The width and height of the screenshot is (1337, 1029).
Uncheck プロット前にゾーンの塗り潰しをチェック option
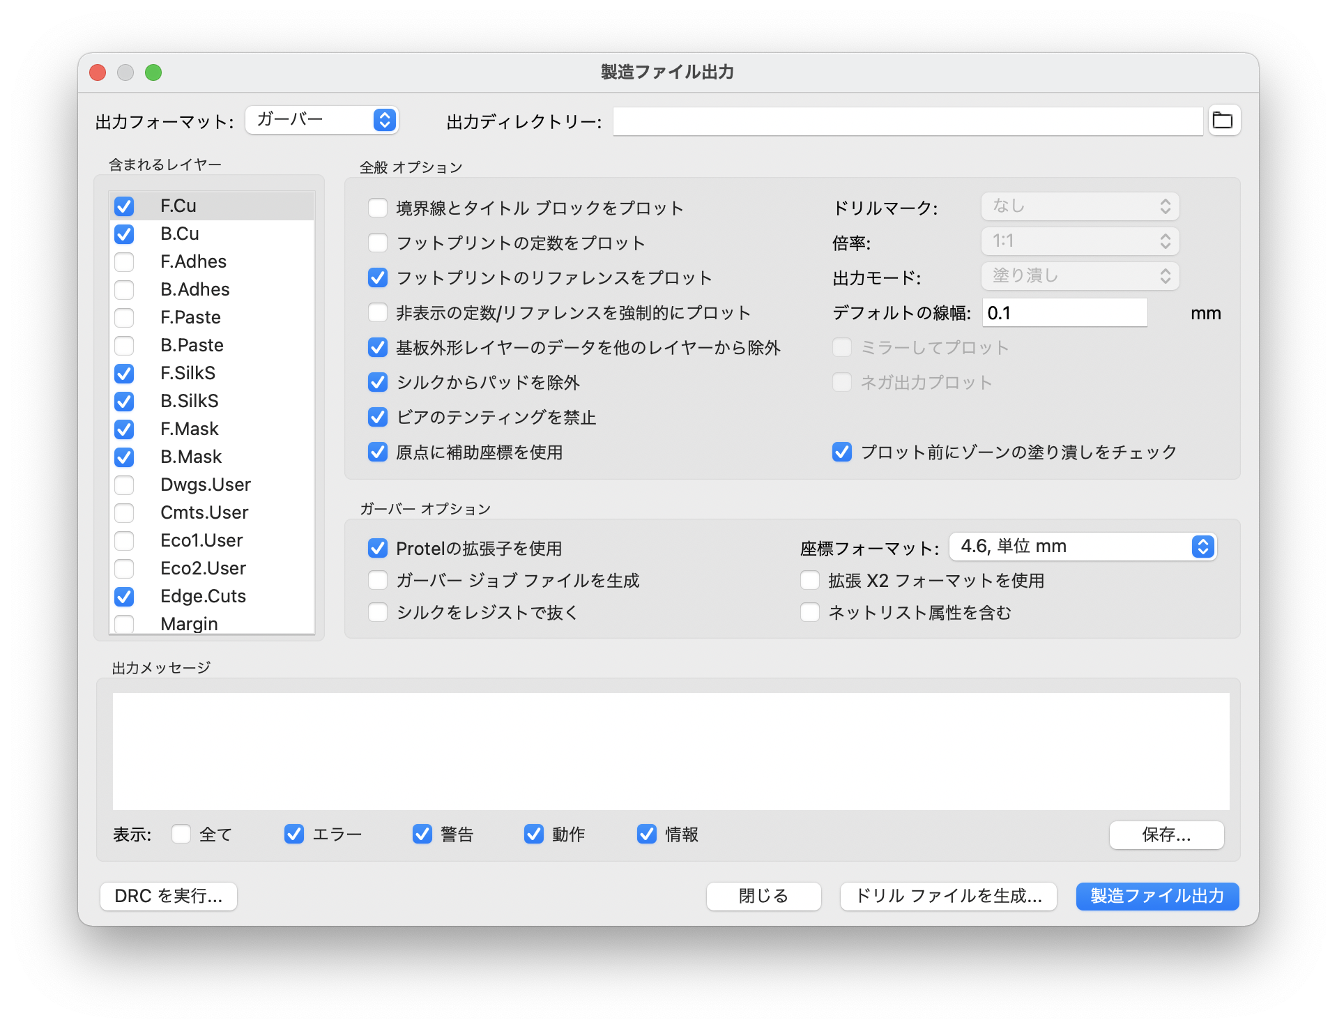(x=842, y=452)
